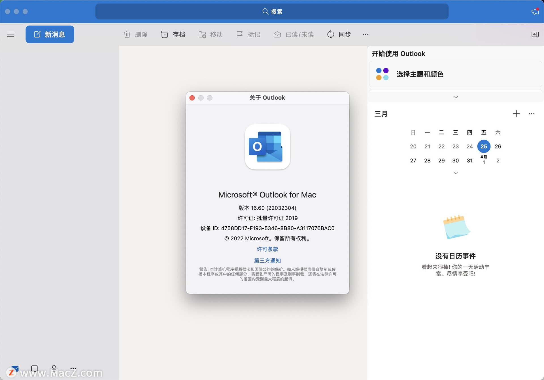Open 选择主题和颜色 card
Screen dimensions: 544x380
pyautogui.click(x=456, y=74)
